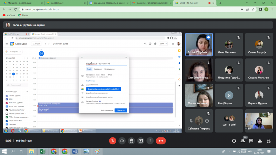Go back in Chrome

pyautogui.click(x=4, y=9)
